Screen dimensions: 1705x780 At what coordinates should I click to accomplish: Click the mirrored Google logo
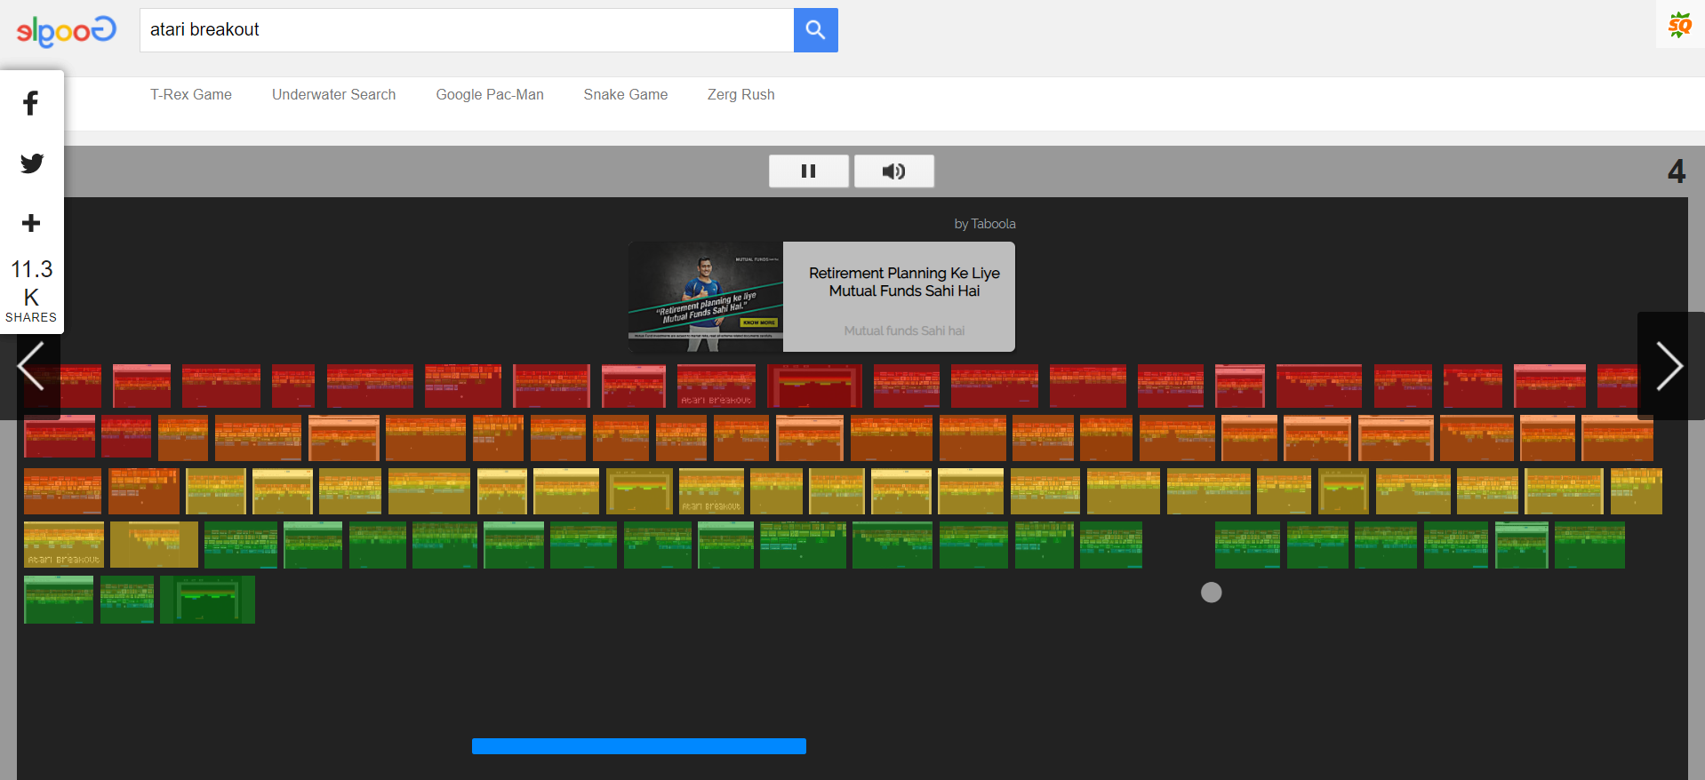point(67,31)
